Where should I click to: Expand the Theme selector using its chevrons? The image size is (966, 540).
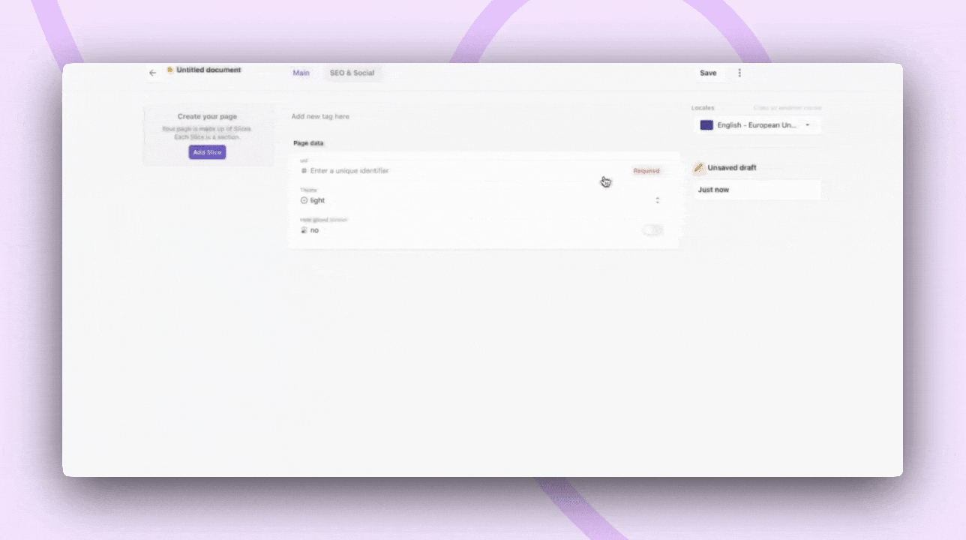pos(658,200)
